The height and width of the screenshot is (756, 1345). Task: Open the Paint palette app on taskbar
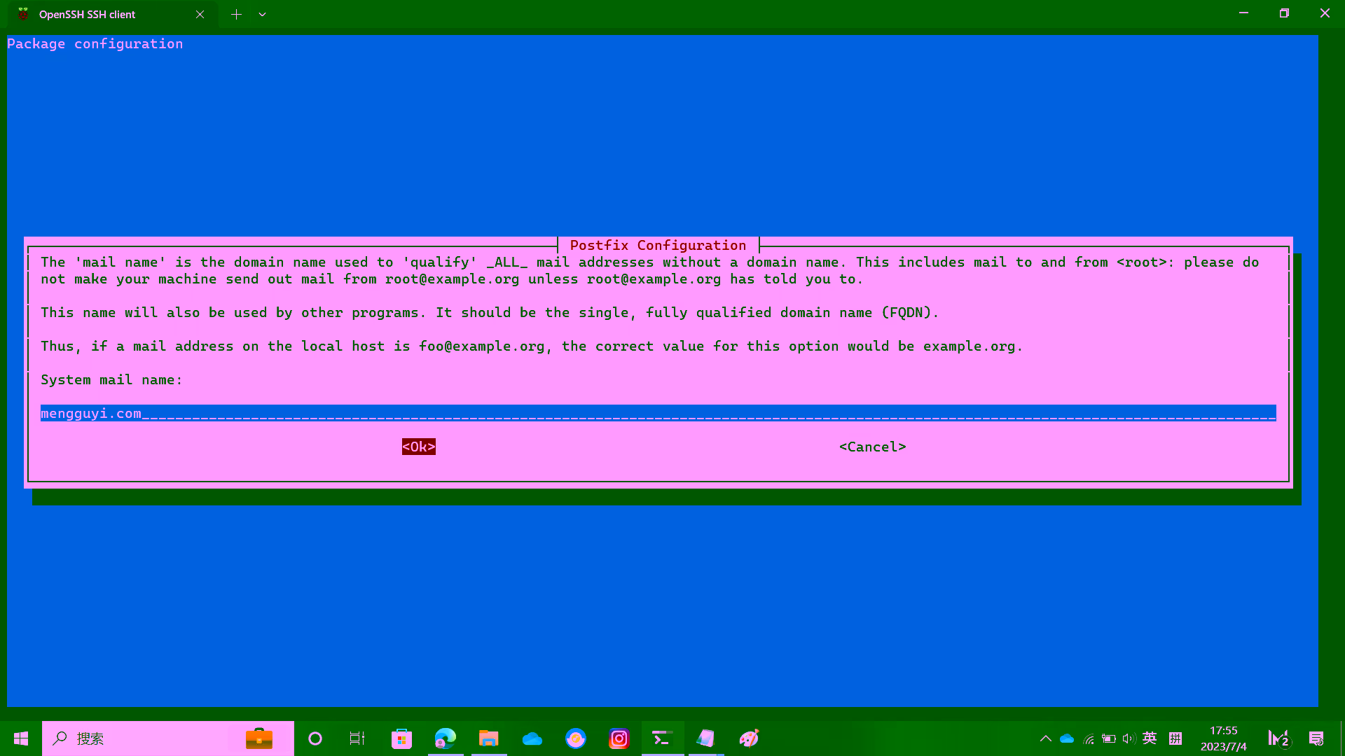click(749, 738)
